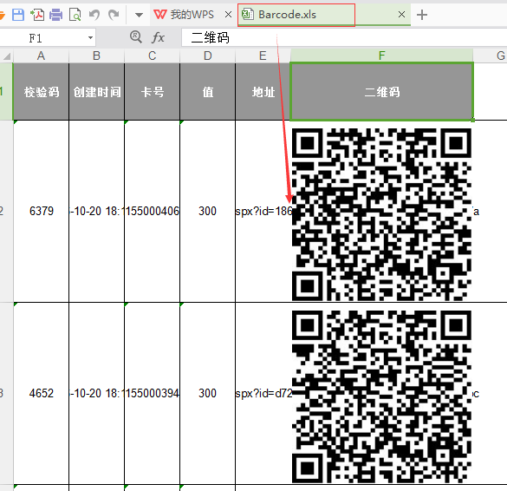Select card number cell 155000406
507x491 pixels.
tap(152, 212)
